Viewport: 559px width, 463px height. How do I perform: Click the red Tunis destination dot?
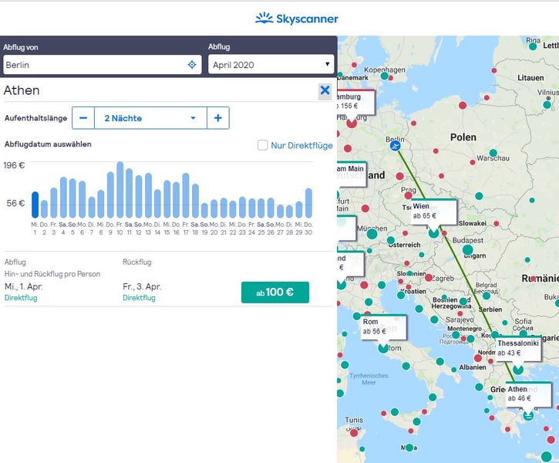click(354, 433)
